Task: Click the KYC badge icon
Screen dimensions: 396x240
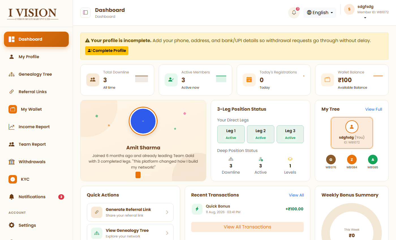Action: (x=13, y=179)
